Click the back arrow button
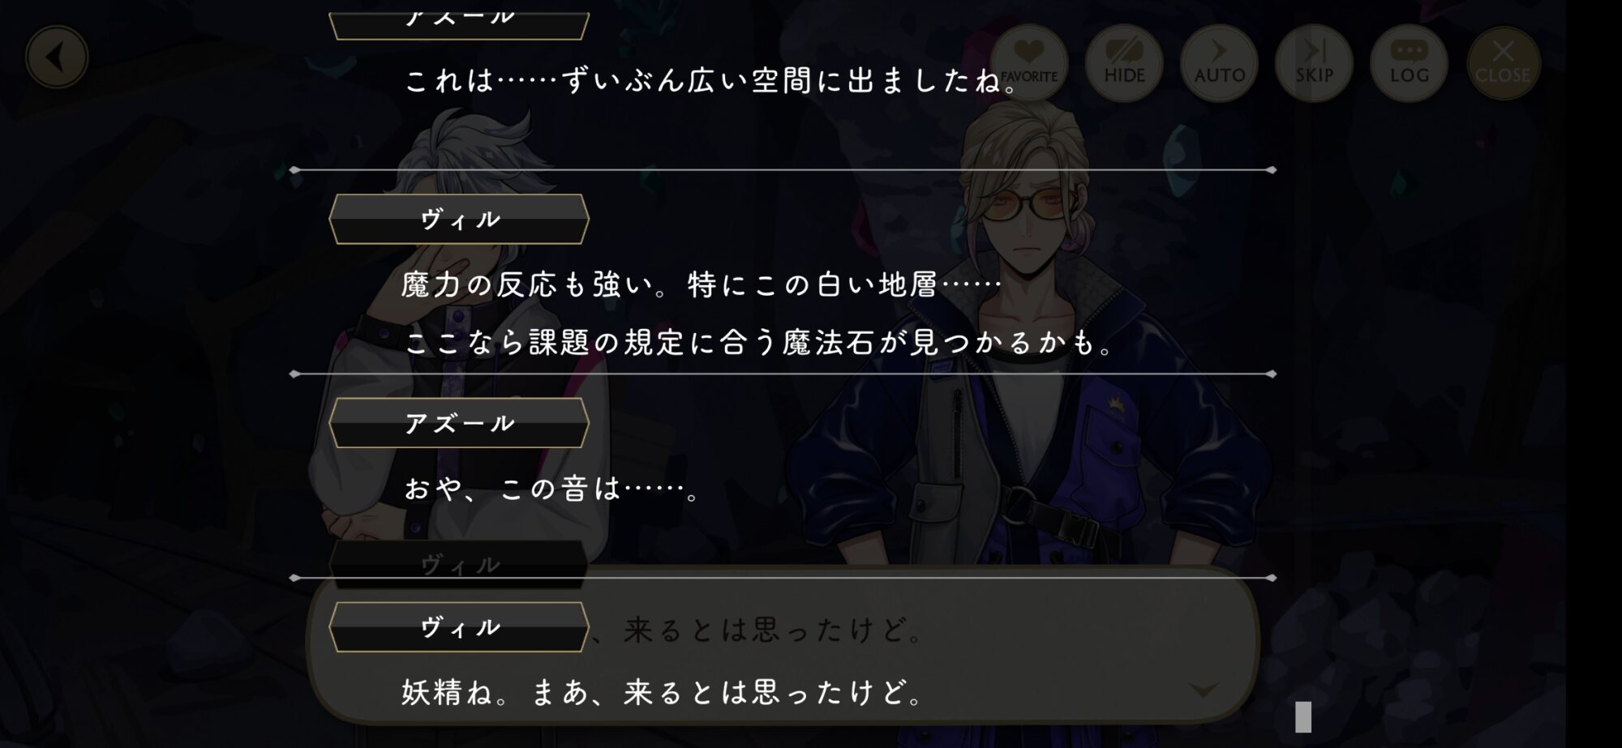 pyautogui.click(x=56, y=58)
